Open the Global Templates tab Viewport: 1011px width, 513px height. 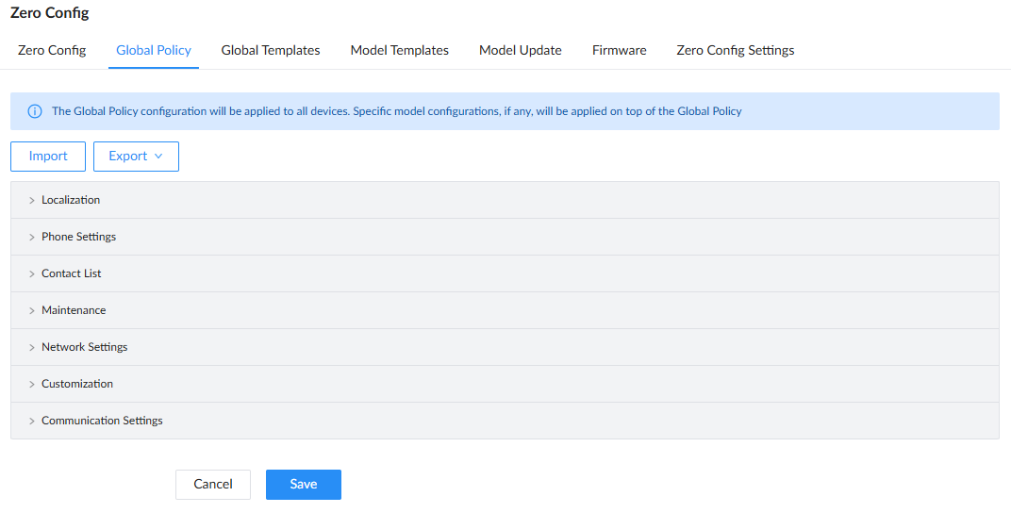271,50
